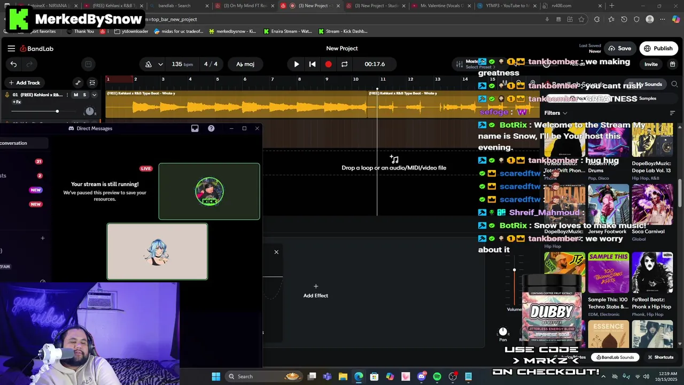This screenshot has height=385, width=684.
Task: Open the Jersey Footwork sound pack
Action: point(609,210)
